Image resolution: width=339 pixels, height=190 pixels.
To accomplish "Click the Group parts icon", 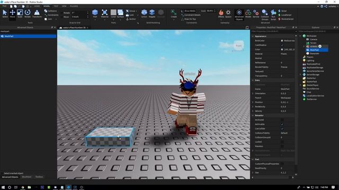I will tap(127, 11).
